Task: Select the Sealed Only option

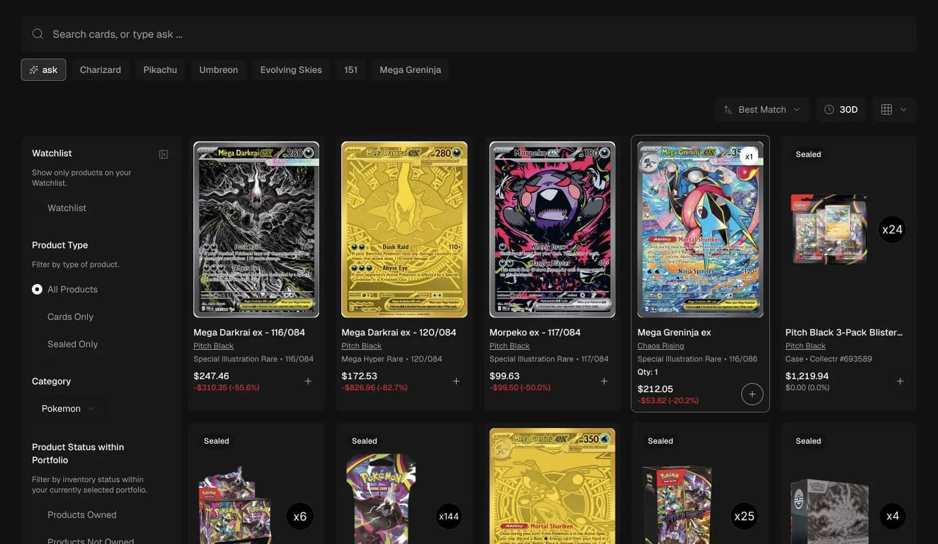Action: pos(72,344)
